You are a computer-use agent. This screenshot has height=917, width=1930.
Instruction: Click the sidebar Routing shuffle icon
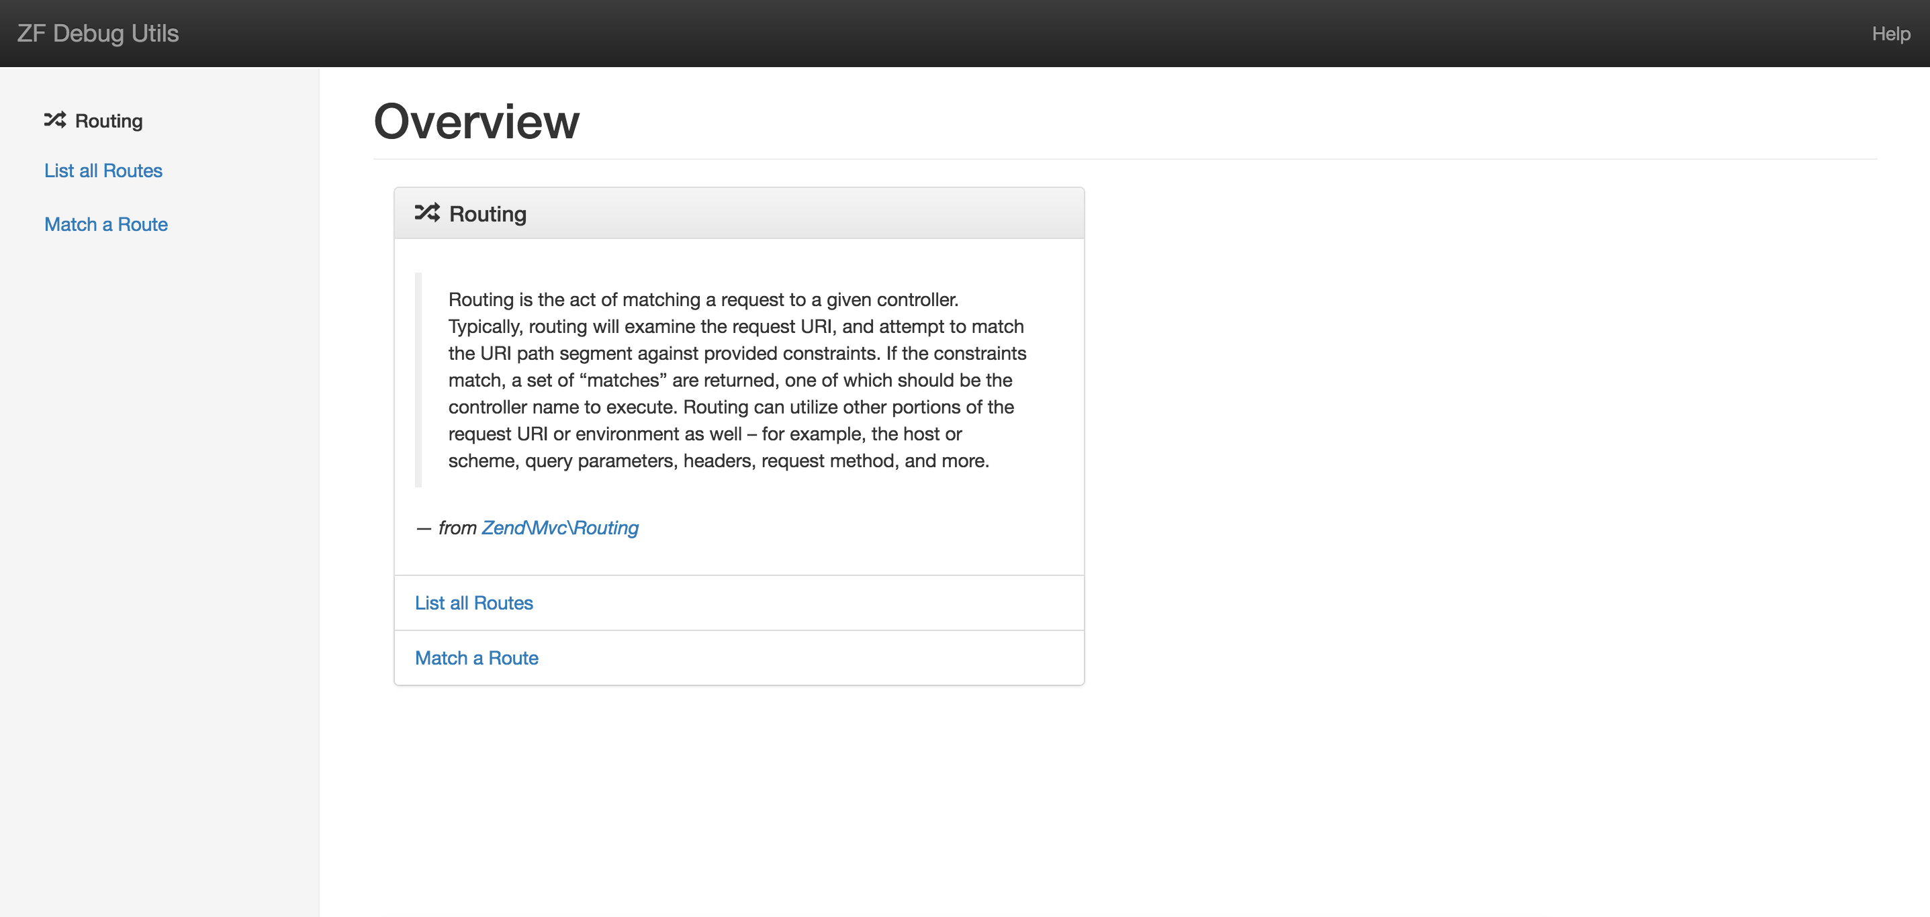(54, 120)
